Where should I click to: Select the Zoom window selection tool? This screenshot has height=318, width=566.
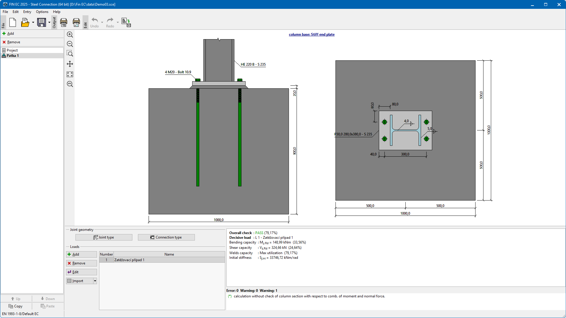coord(70,54)
